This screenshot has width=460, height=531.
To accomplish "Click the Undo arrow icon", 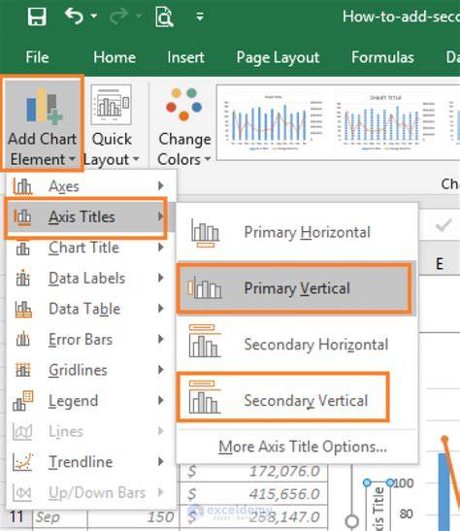I will point(74,16).
